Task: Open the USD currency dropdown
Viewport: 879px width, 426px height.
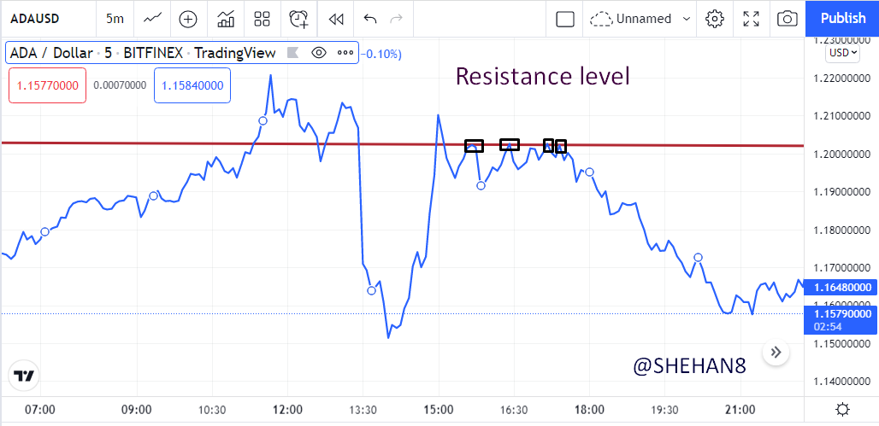Action: pos(842,53)
